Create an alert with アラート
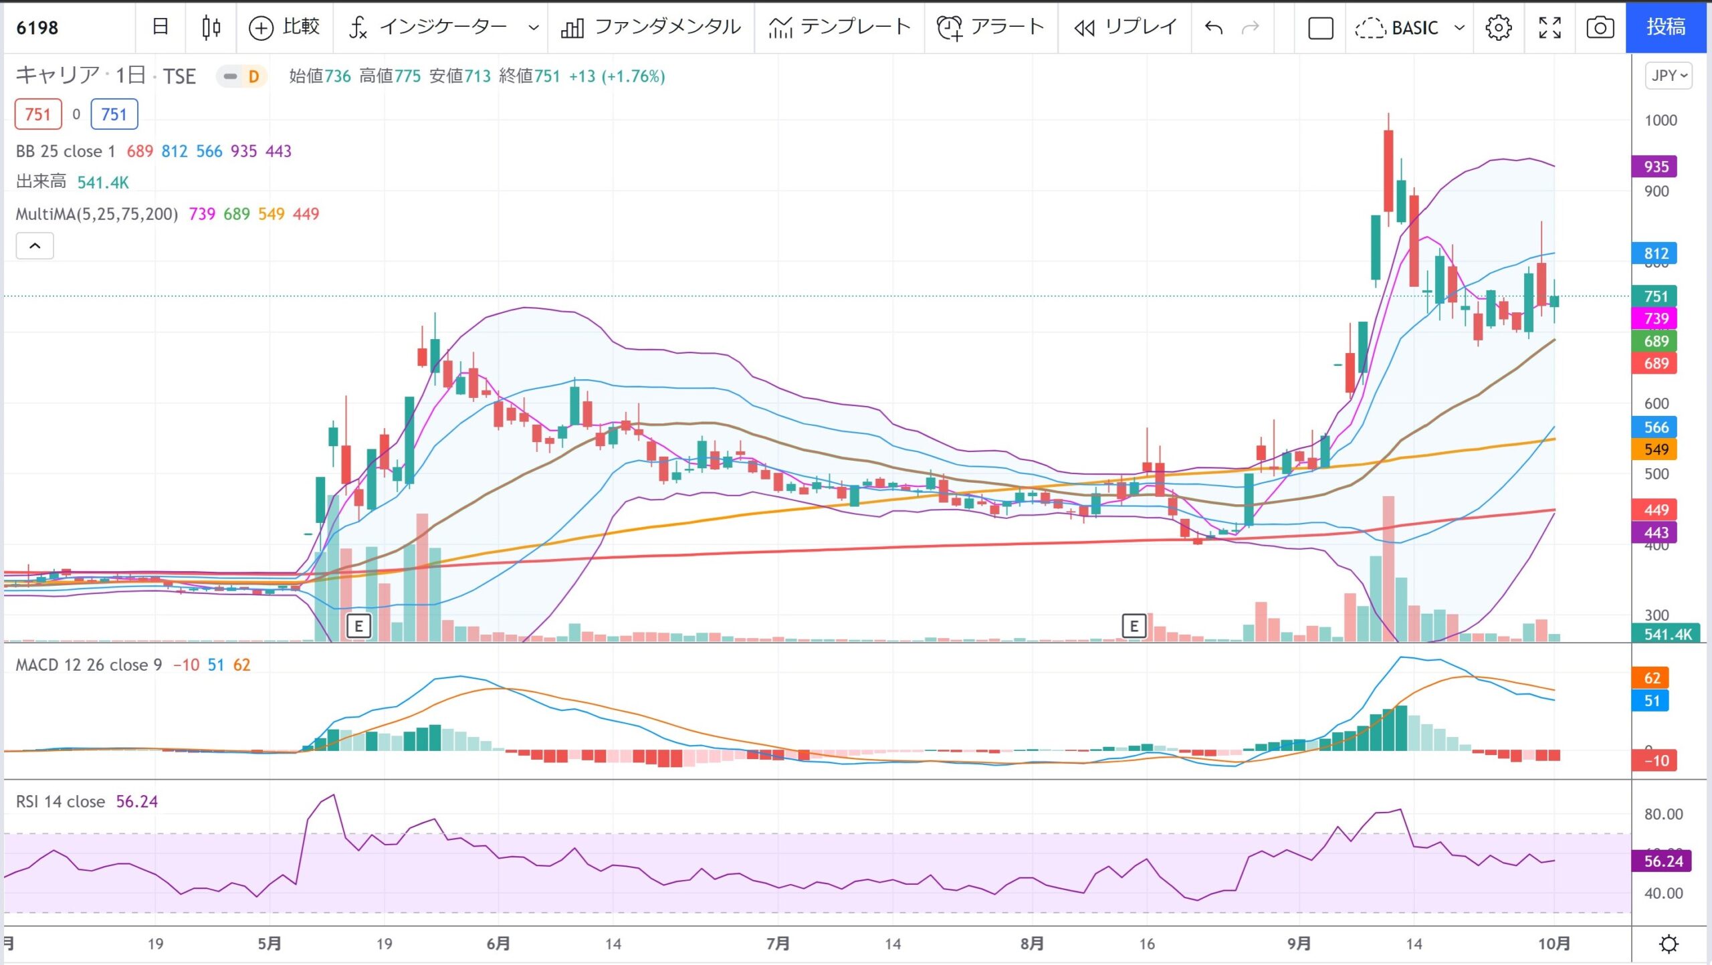This screenshot has height=965, width=1712. 990,27
